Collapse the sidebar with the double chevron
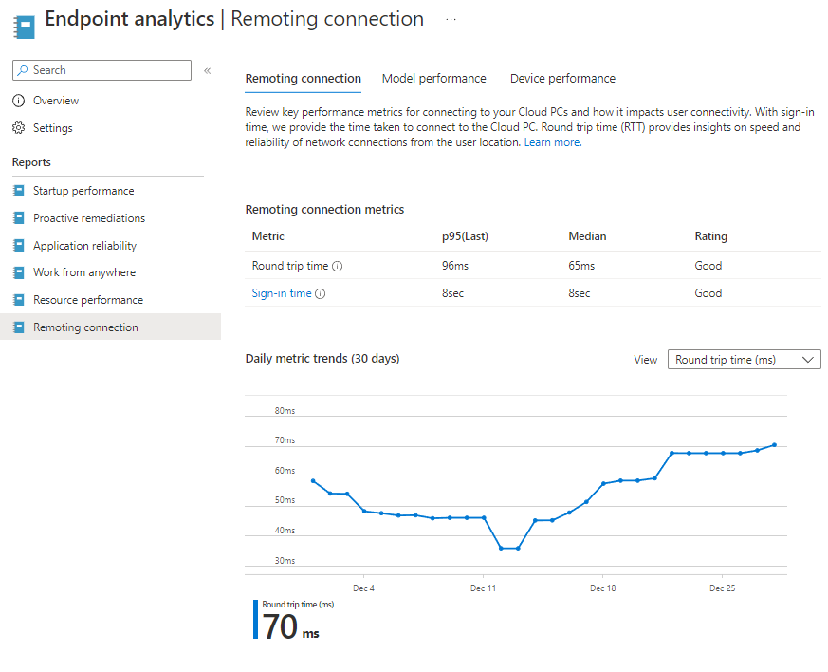828x672 pixels. coord(208,70)
